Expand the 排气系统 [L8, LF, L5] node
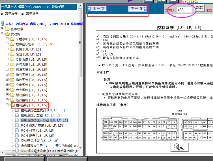The height and width of the screenshot is (161, 213). pos(7,74)
